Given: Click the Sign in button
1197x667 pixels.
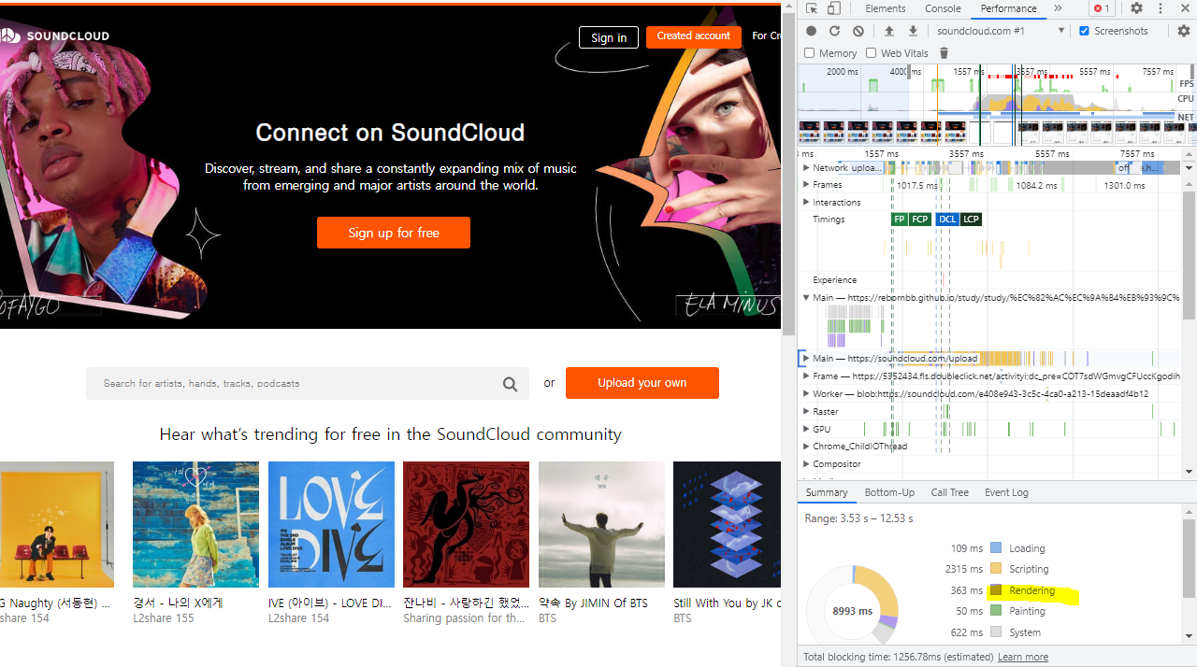Looking at the screenshot, I should [x=609, y=37].
